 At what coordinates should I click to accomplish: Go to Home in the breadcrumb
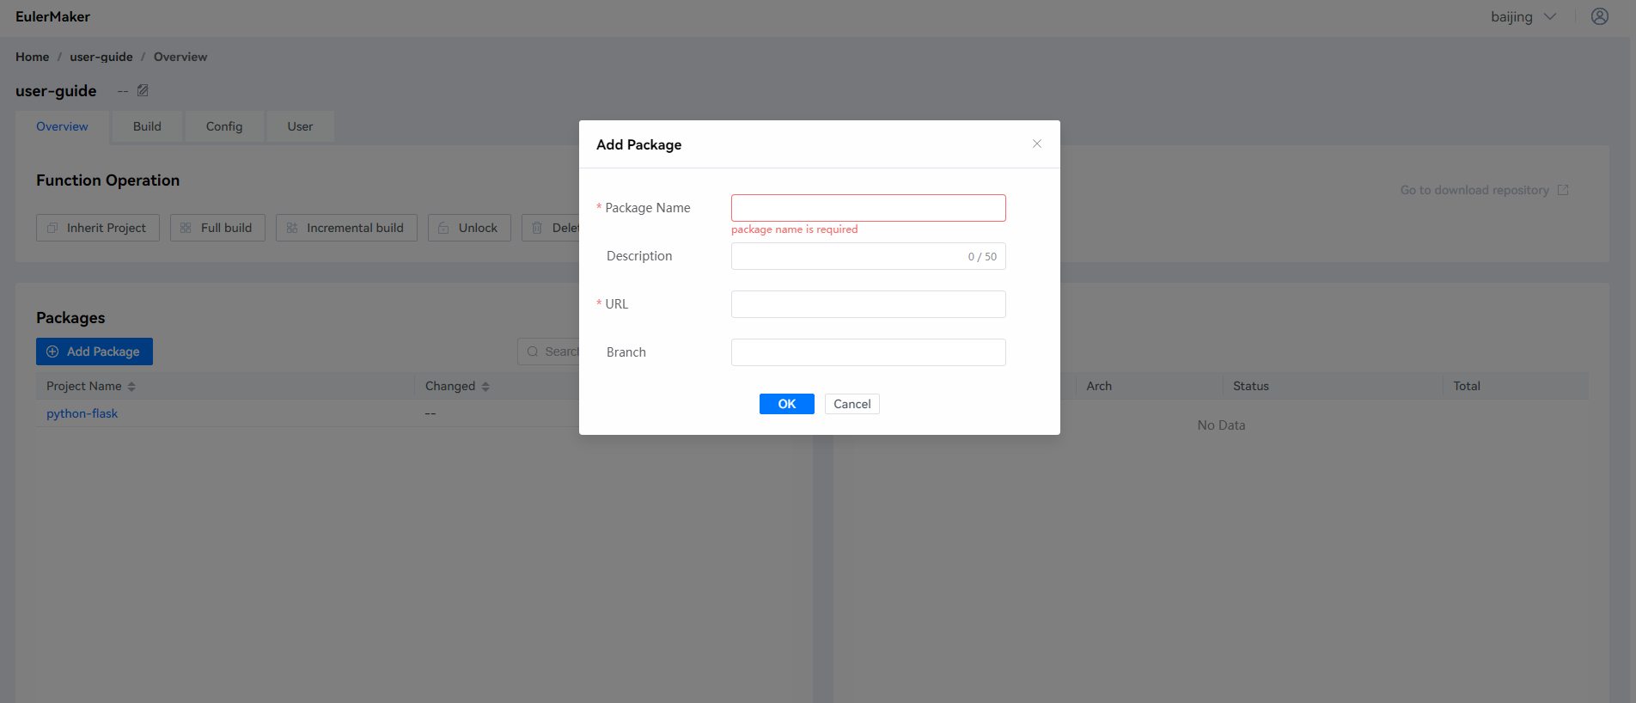click(x=32, y=57)
